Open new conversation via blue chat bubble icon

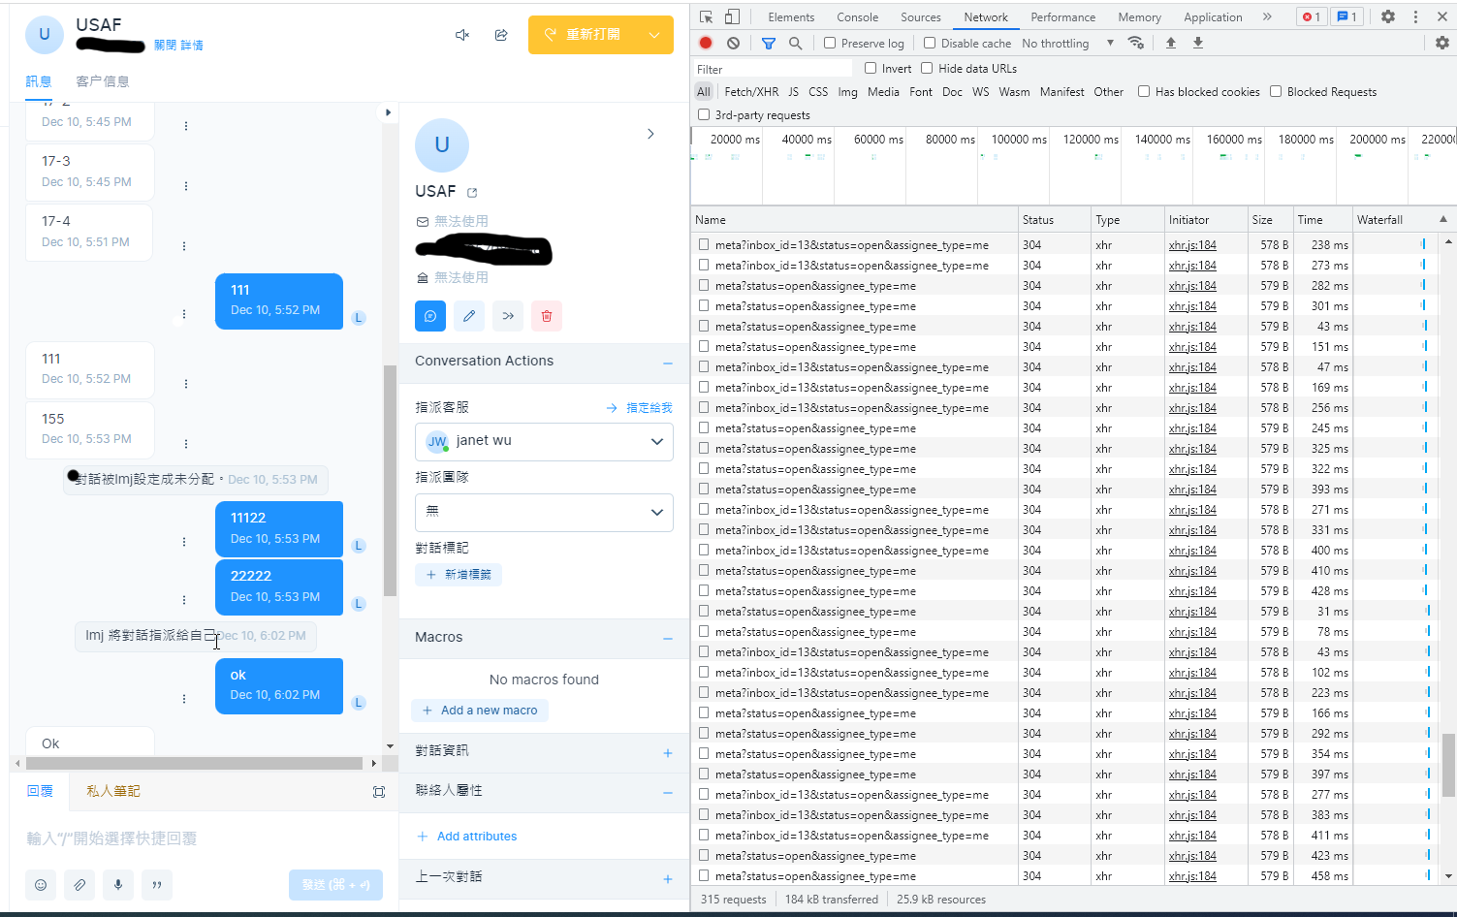pos(429,315)
